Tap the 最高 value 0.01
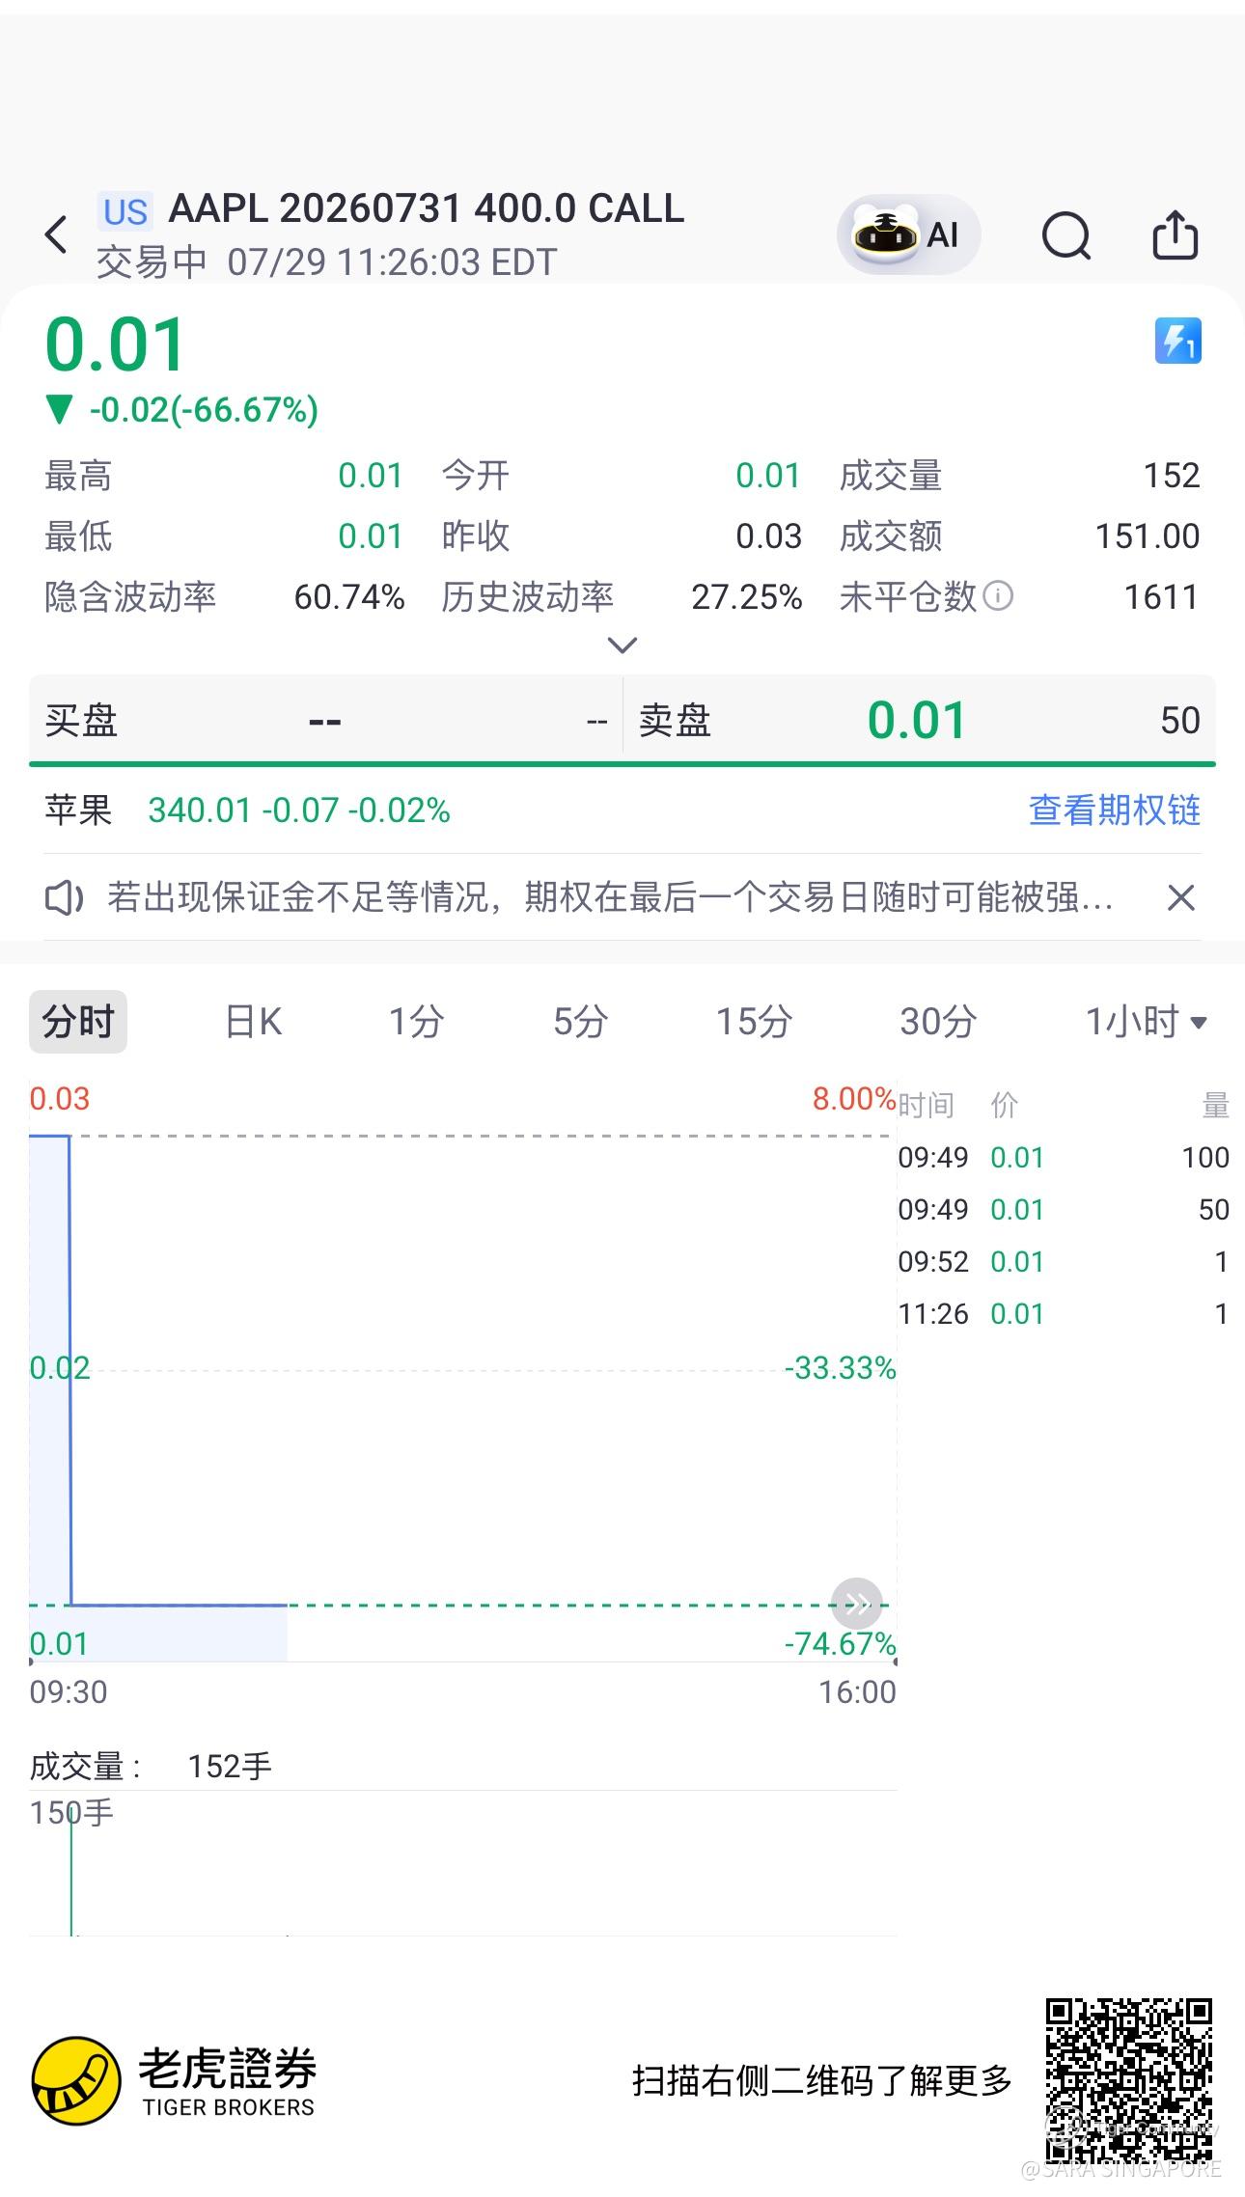The width and height of the screenshot is (1245, 2197). pos(371,476)
